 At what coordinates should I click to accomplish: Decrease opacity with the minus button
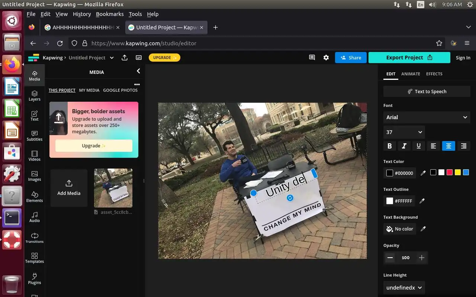point(390,258)
